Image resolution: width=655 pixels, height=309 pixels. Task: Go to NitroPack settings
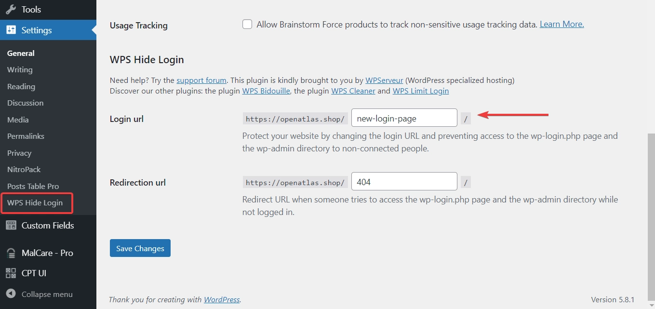(x=24, y=170)
